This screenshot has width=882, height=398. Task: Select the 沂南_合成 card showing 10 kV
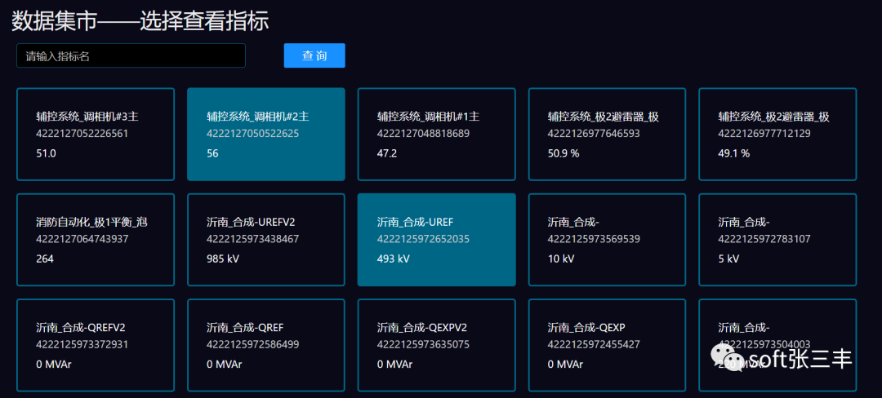pyautogui.click(x=607, y=240)
